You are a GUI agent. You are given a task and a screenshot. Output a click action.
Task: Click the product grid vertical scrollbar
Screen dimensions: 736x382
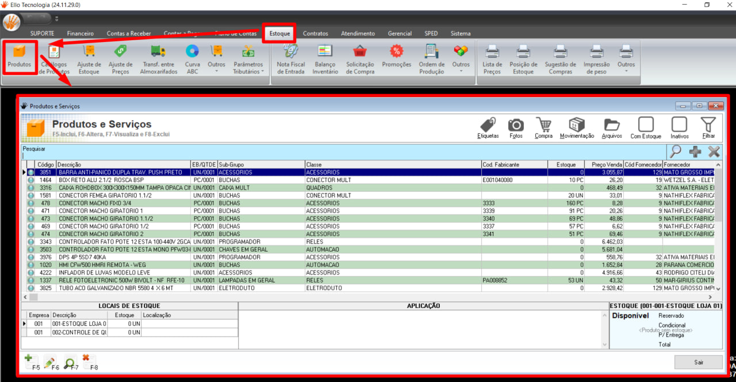[718, 227]
